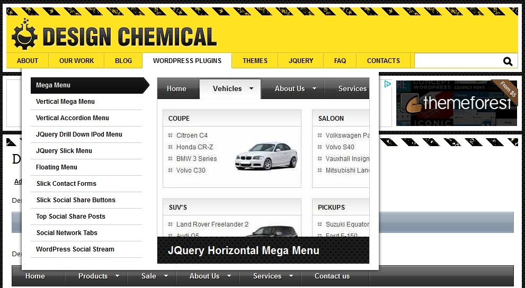Select Citroen C4 in Coupe list
This screenshot has width=525, height=288.
point(192,136)
